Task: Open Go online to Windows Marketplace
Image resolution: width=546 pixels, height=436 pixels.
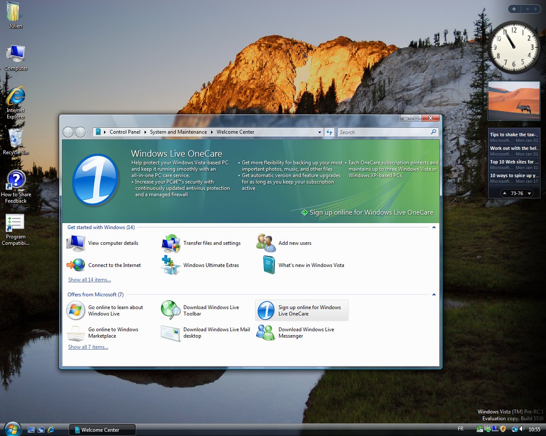Action: 113,333
